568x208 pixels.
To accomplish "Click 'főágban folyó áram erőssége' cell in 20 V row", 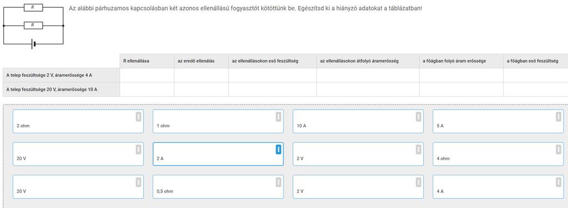I will point(461,89).
